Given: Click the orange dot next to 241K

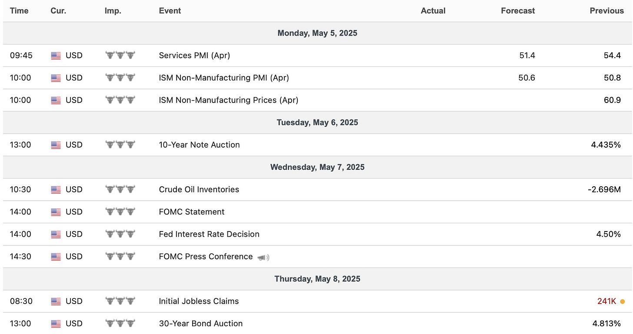Looking at the screenshot, I should (x=623, y=301).
